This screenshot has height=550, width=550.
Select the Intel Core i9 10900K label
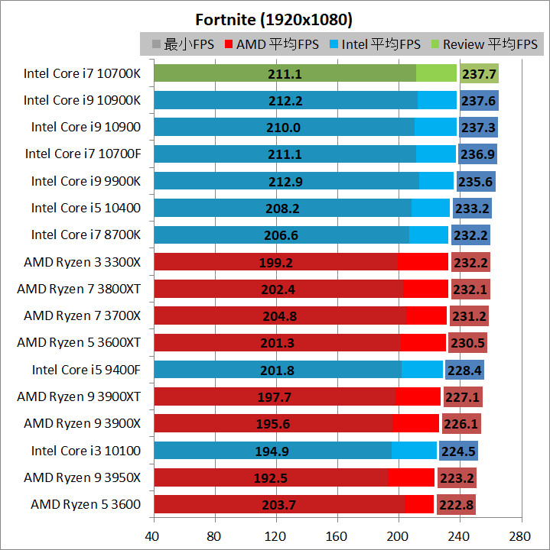(82, 100)
